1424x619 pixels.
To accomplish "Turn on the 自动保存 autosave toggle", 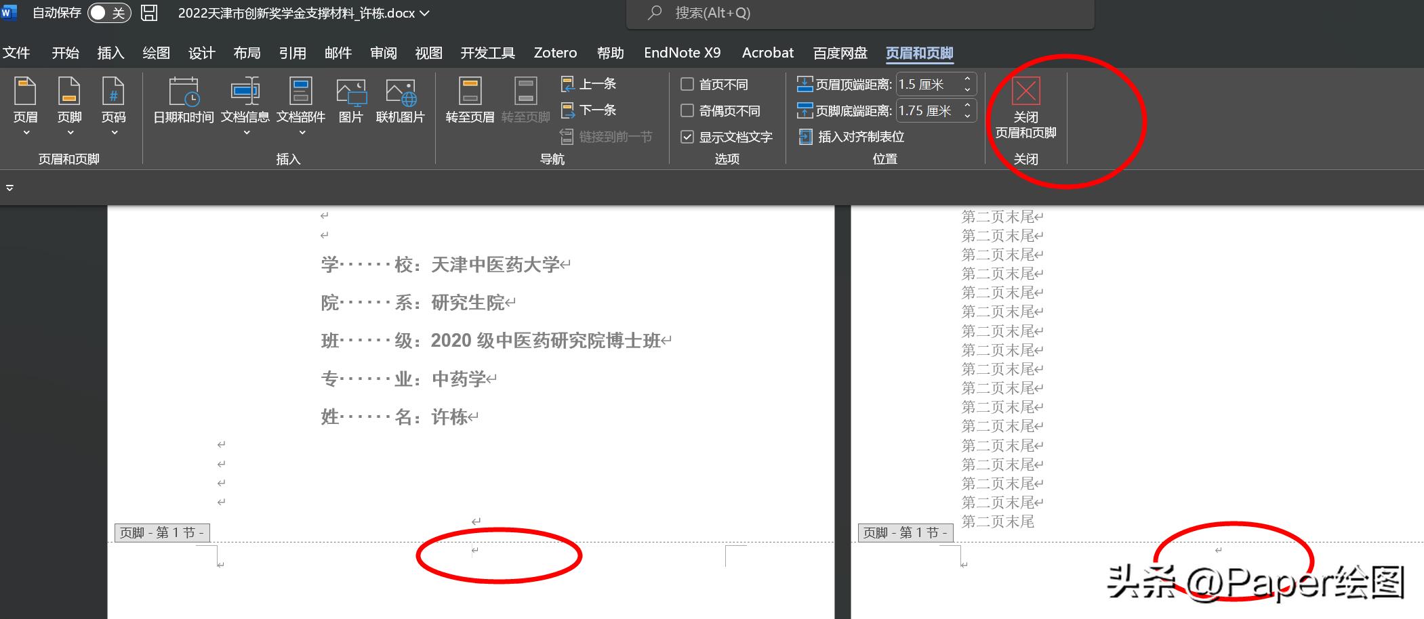I will coord(108,12).
